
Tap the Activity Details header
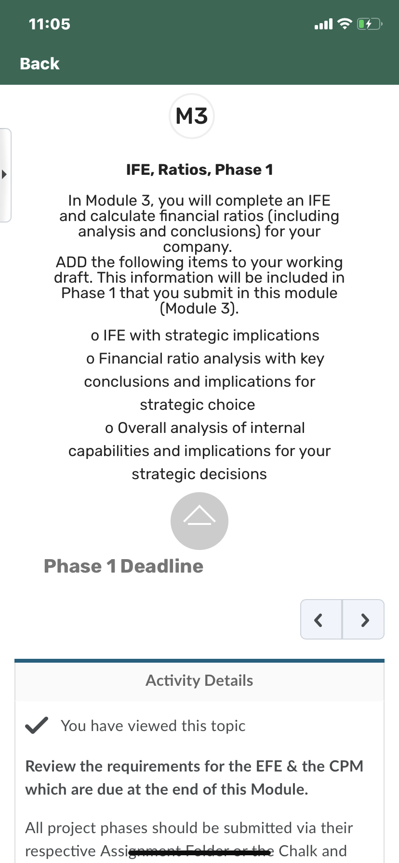[199, 680]
